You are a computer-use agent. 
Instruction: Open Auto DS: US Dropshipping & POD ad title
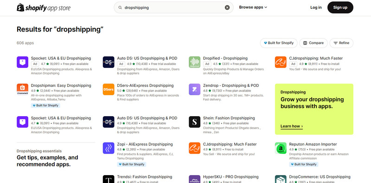pos(147,59)
